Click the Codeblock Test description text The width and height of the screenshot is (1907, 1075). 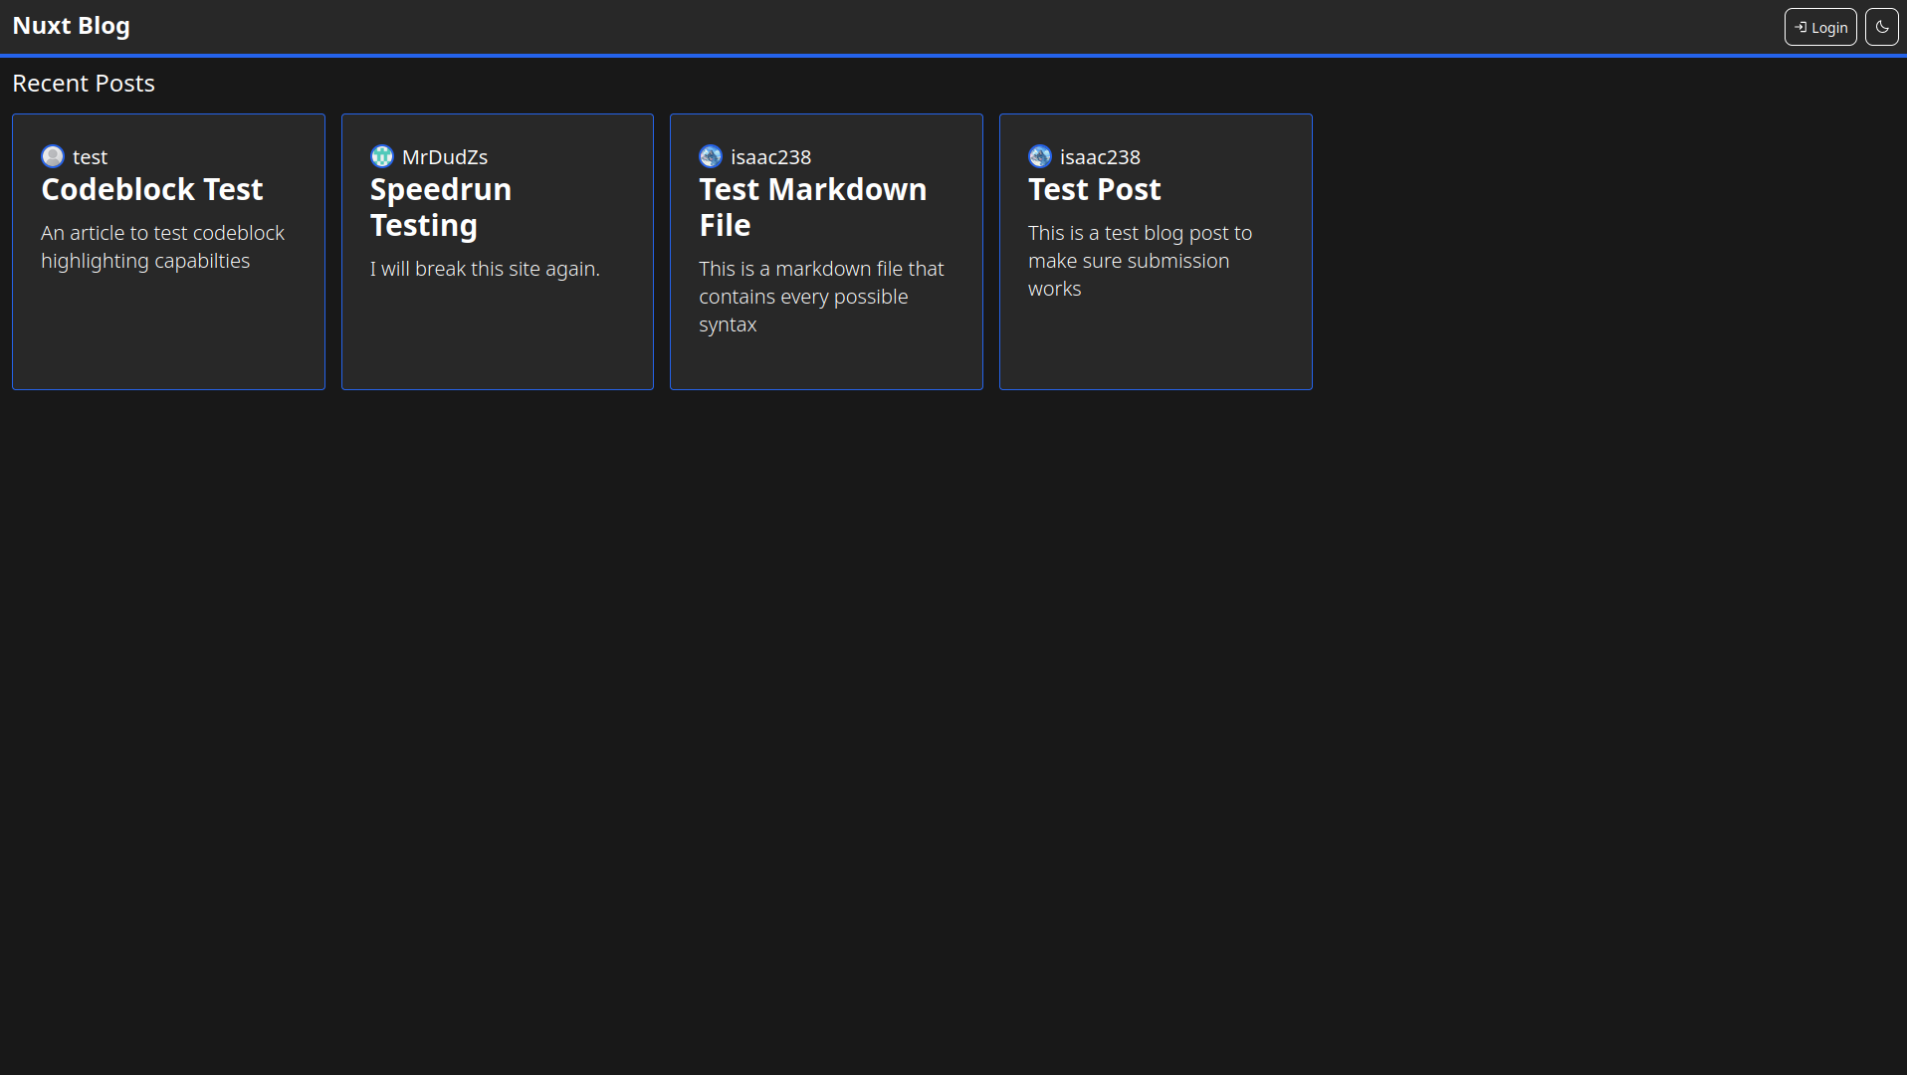tap(162, 247)
